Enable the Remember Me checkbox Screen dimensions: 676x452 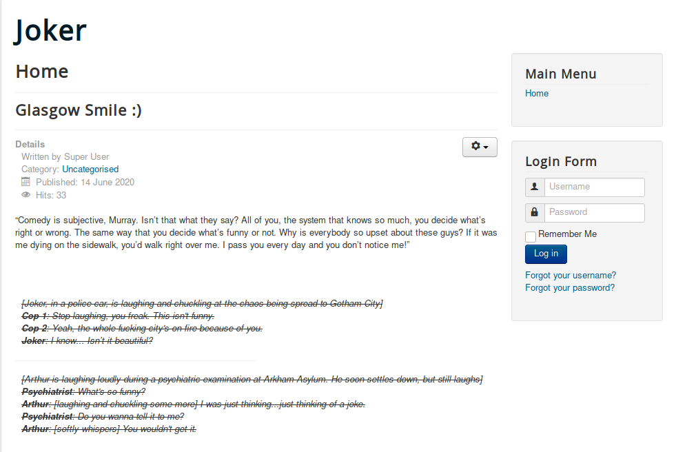point(531,236)
